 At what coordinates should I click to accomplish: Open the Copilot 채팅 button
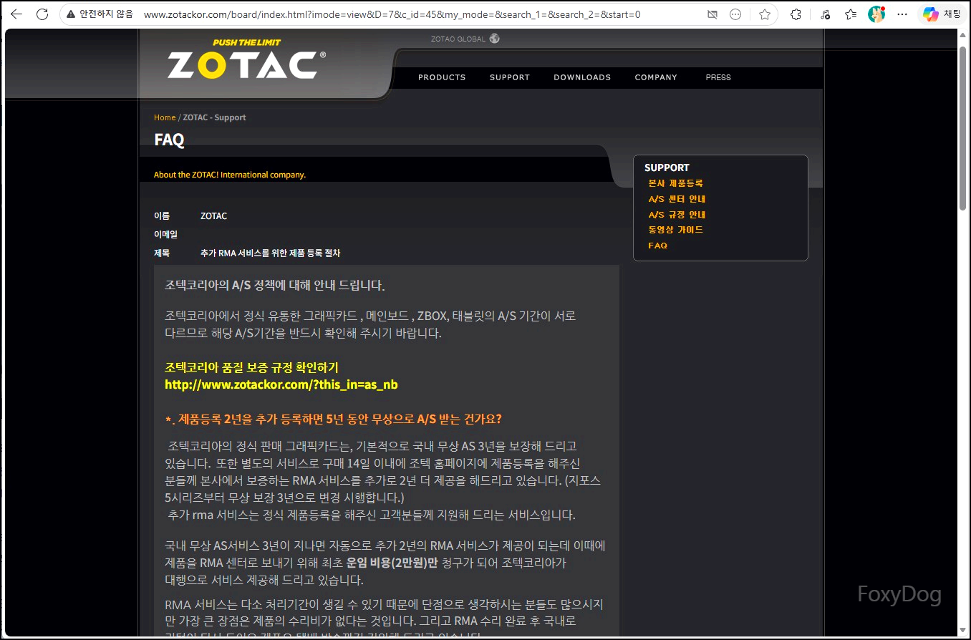click(x=942, y=14)
